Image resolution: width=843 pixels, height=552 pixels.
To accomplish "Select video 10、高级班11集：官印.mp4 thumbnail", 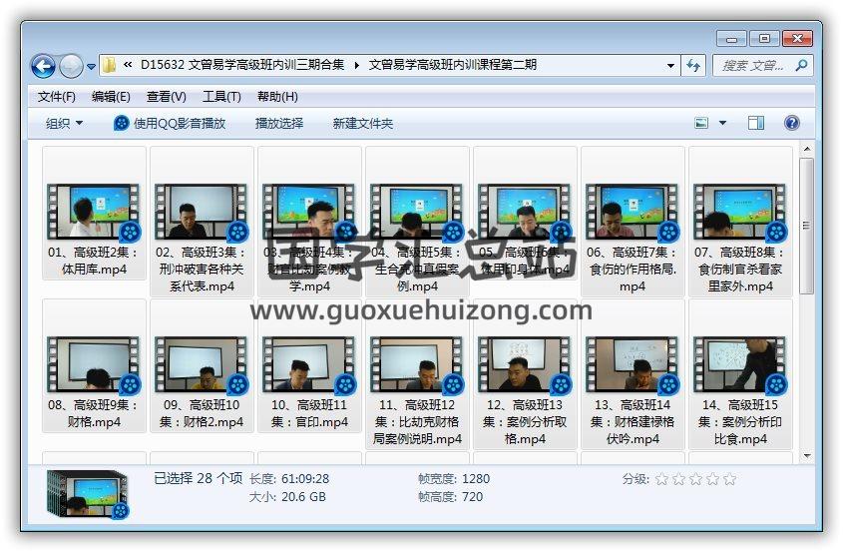I will (x=308, y=364).
